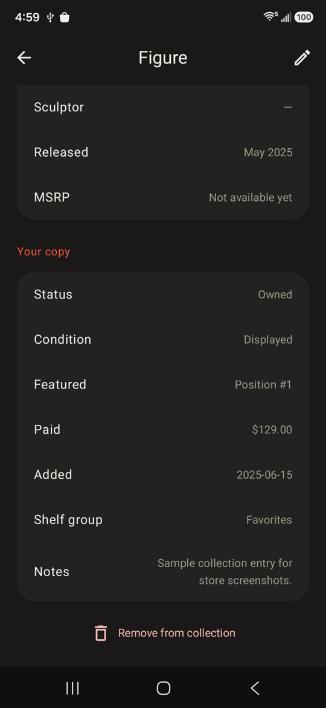
Task: Tap the back arrow in header
Action: [24, 58]
